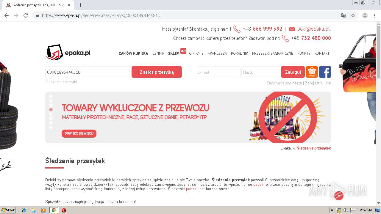Click the Zaloguj button
The width and height of the screenshot is (381, 214).
coord(293,72)
